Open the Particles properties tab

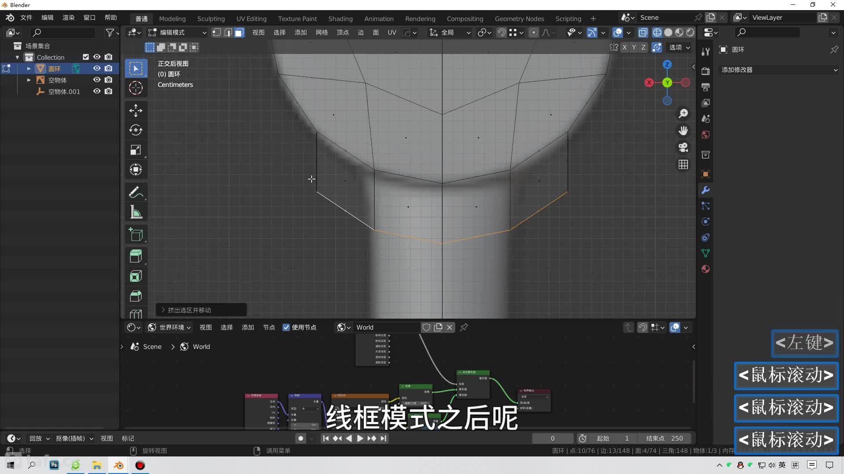[706, 206]
